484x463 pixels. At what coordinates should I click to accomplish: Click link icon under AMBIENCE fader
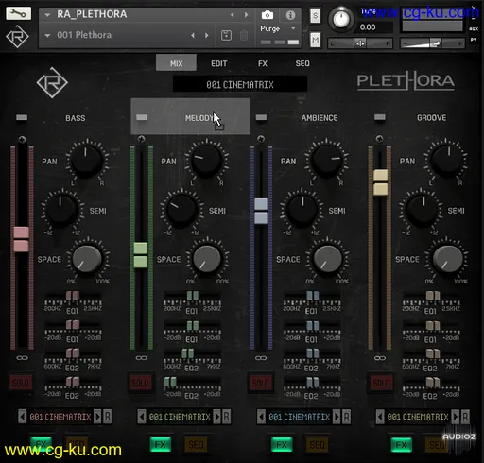[x=261, y=358]
